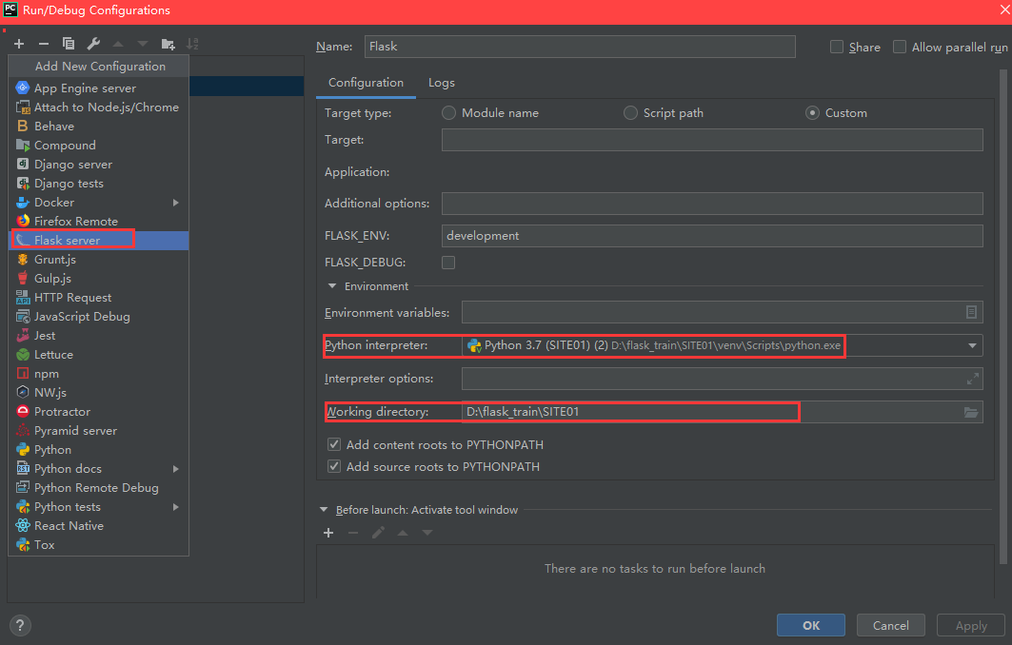Expand the Interpreter options field
This screenshot has width=1012, height=645.
(x=973, y=379)
